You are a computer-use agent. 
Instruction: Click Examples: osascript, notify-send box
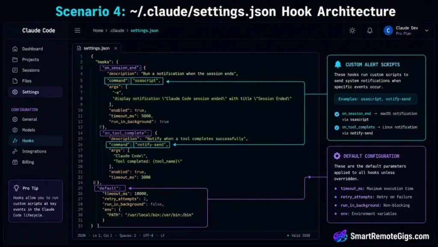376,99
